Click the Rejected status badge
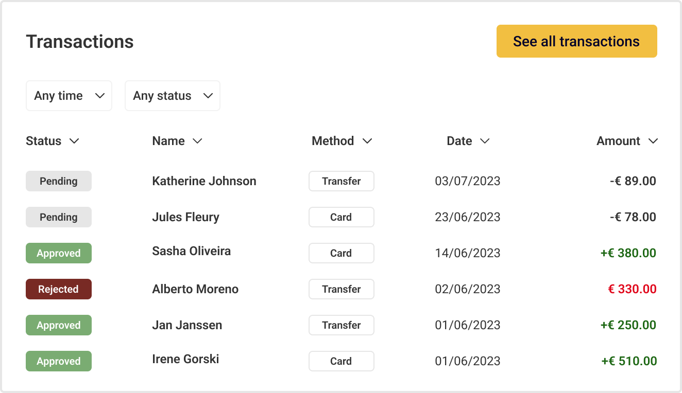 click(59, 289)
